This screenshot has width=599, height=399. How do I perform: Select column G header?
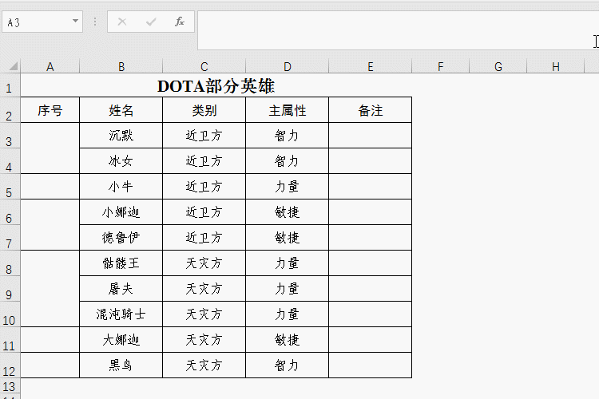click(498, 67)
